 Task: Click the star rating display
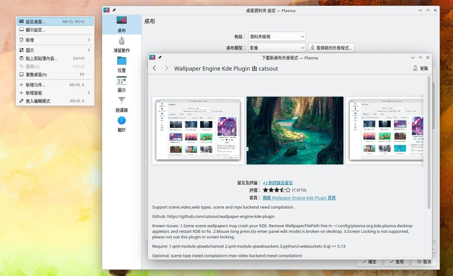(x=277, y=190)
